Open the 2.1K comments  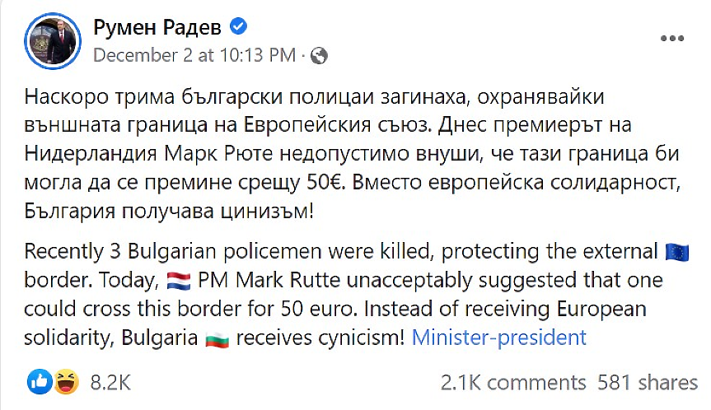point(513,382)
